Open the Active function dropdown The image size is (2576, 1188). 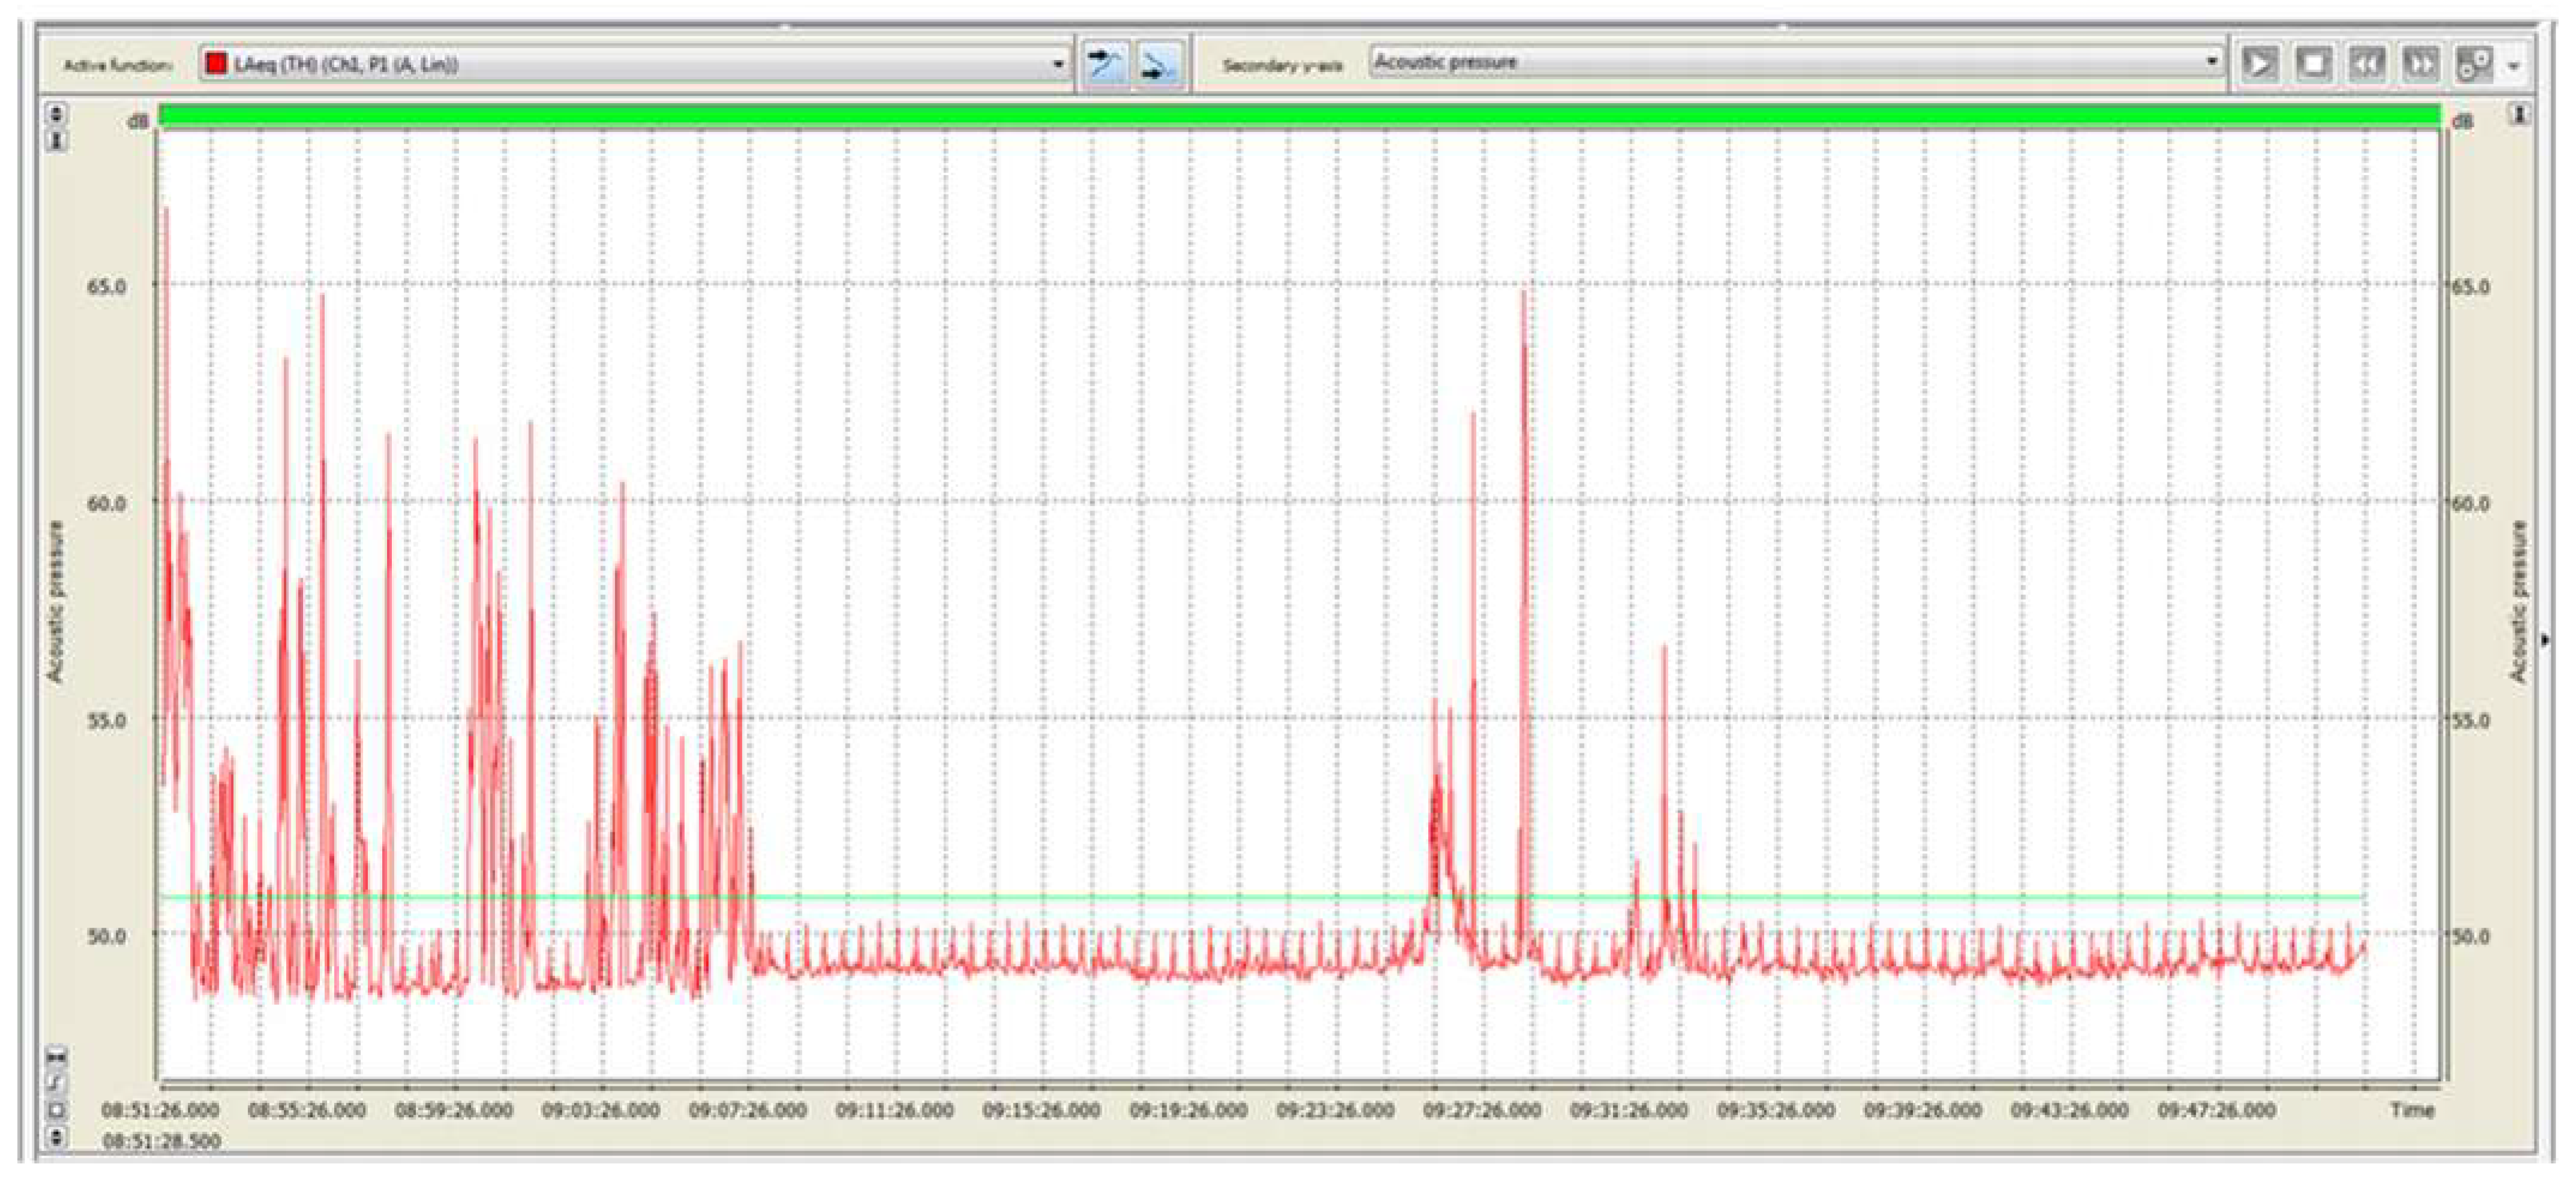1058,65
